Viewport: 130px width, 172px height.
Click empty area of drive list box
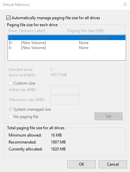(67, 55)
